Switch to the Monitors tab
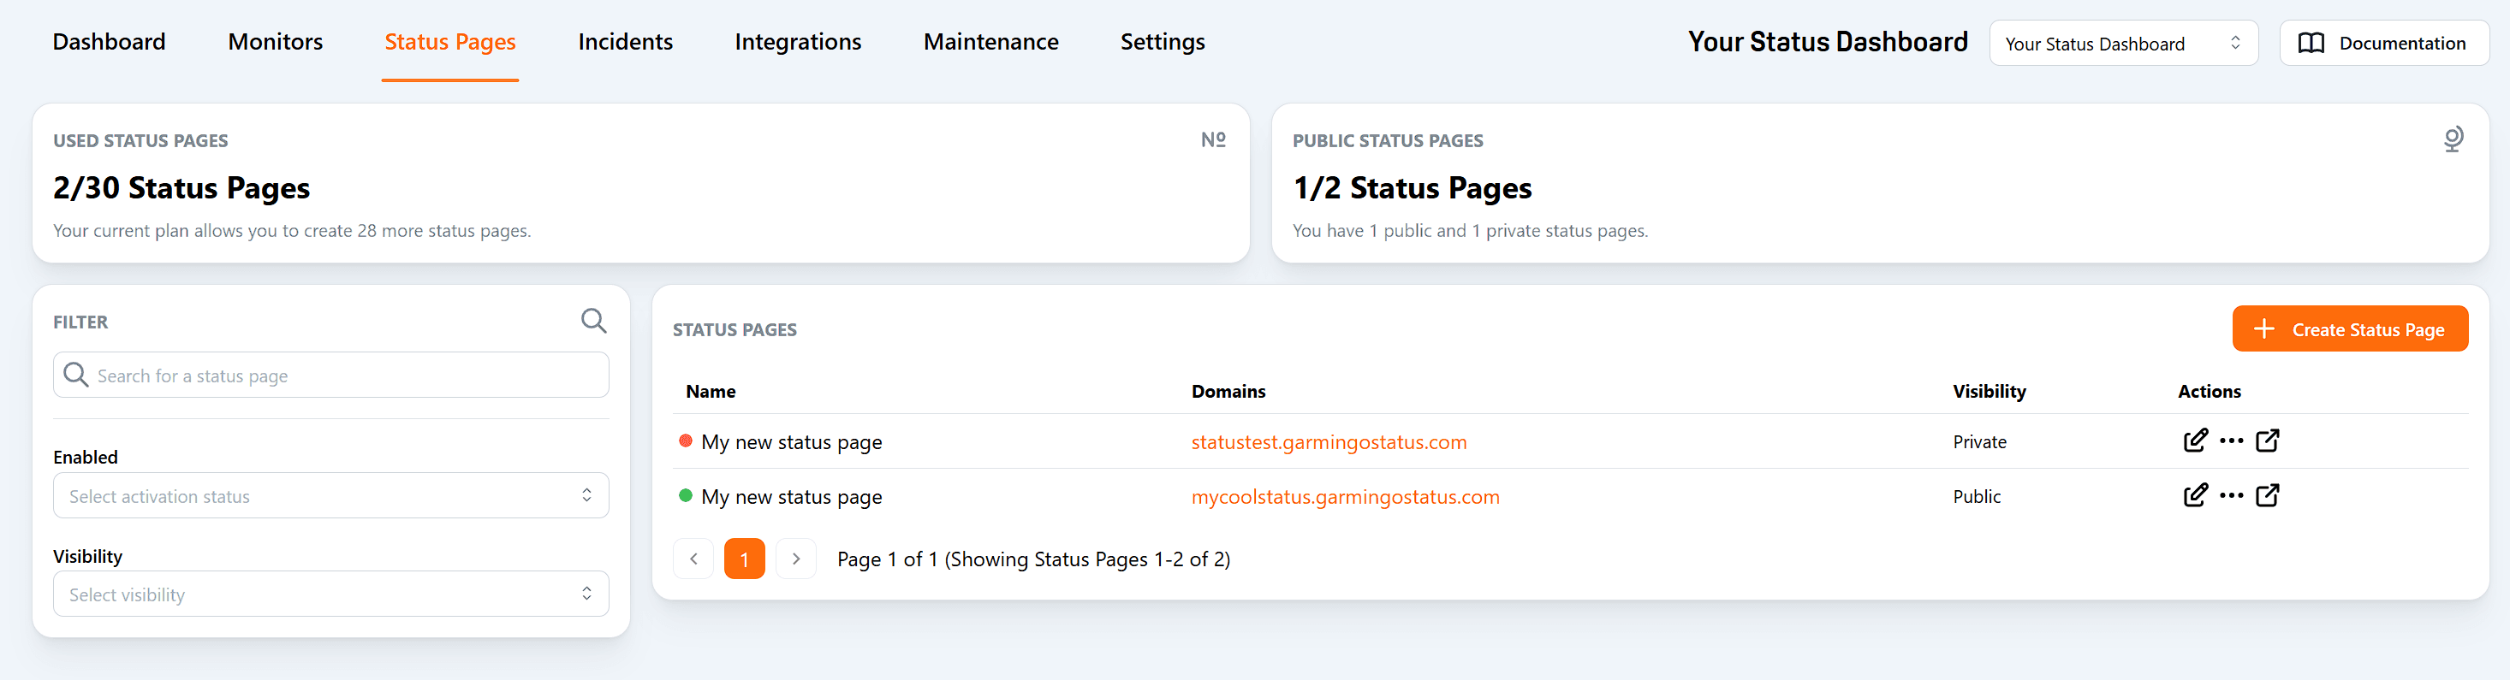Screen dimensions: 2510x680 pyautogui.click(x=275, y=42)
